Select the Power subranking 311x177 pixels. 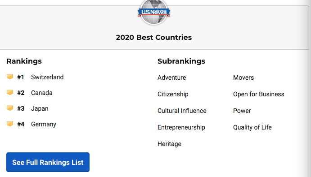coord(242,111)
